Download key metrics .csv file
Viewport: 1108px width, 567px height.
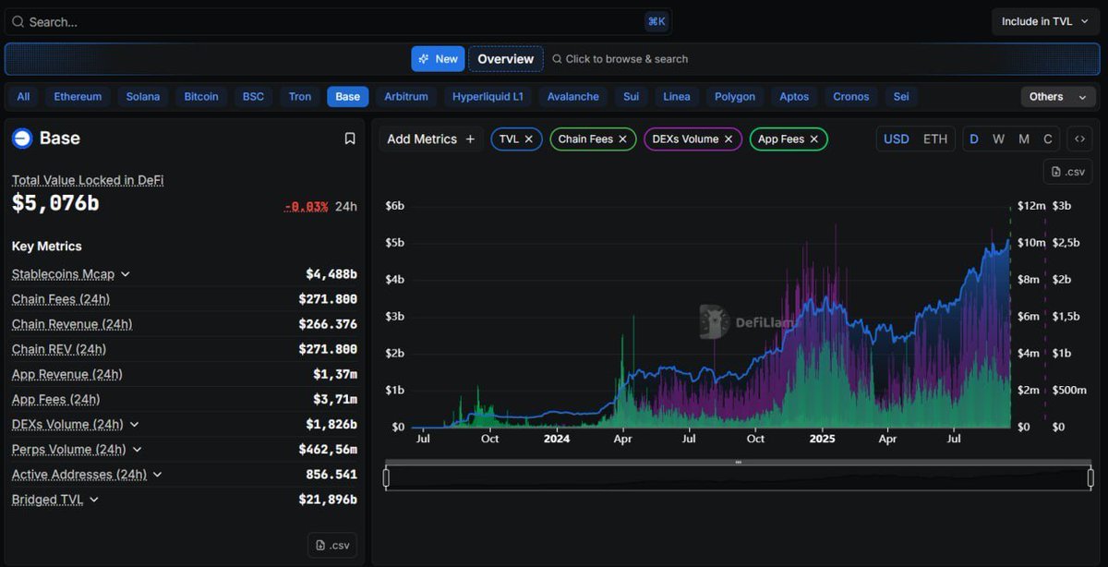point(332,545)
